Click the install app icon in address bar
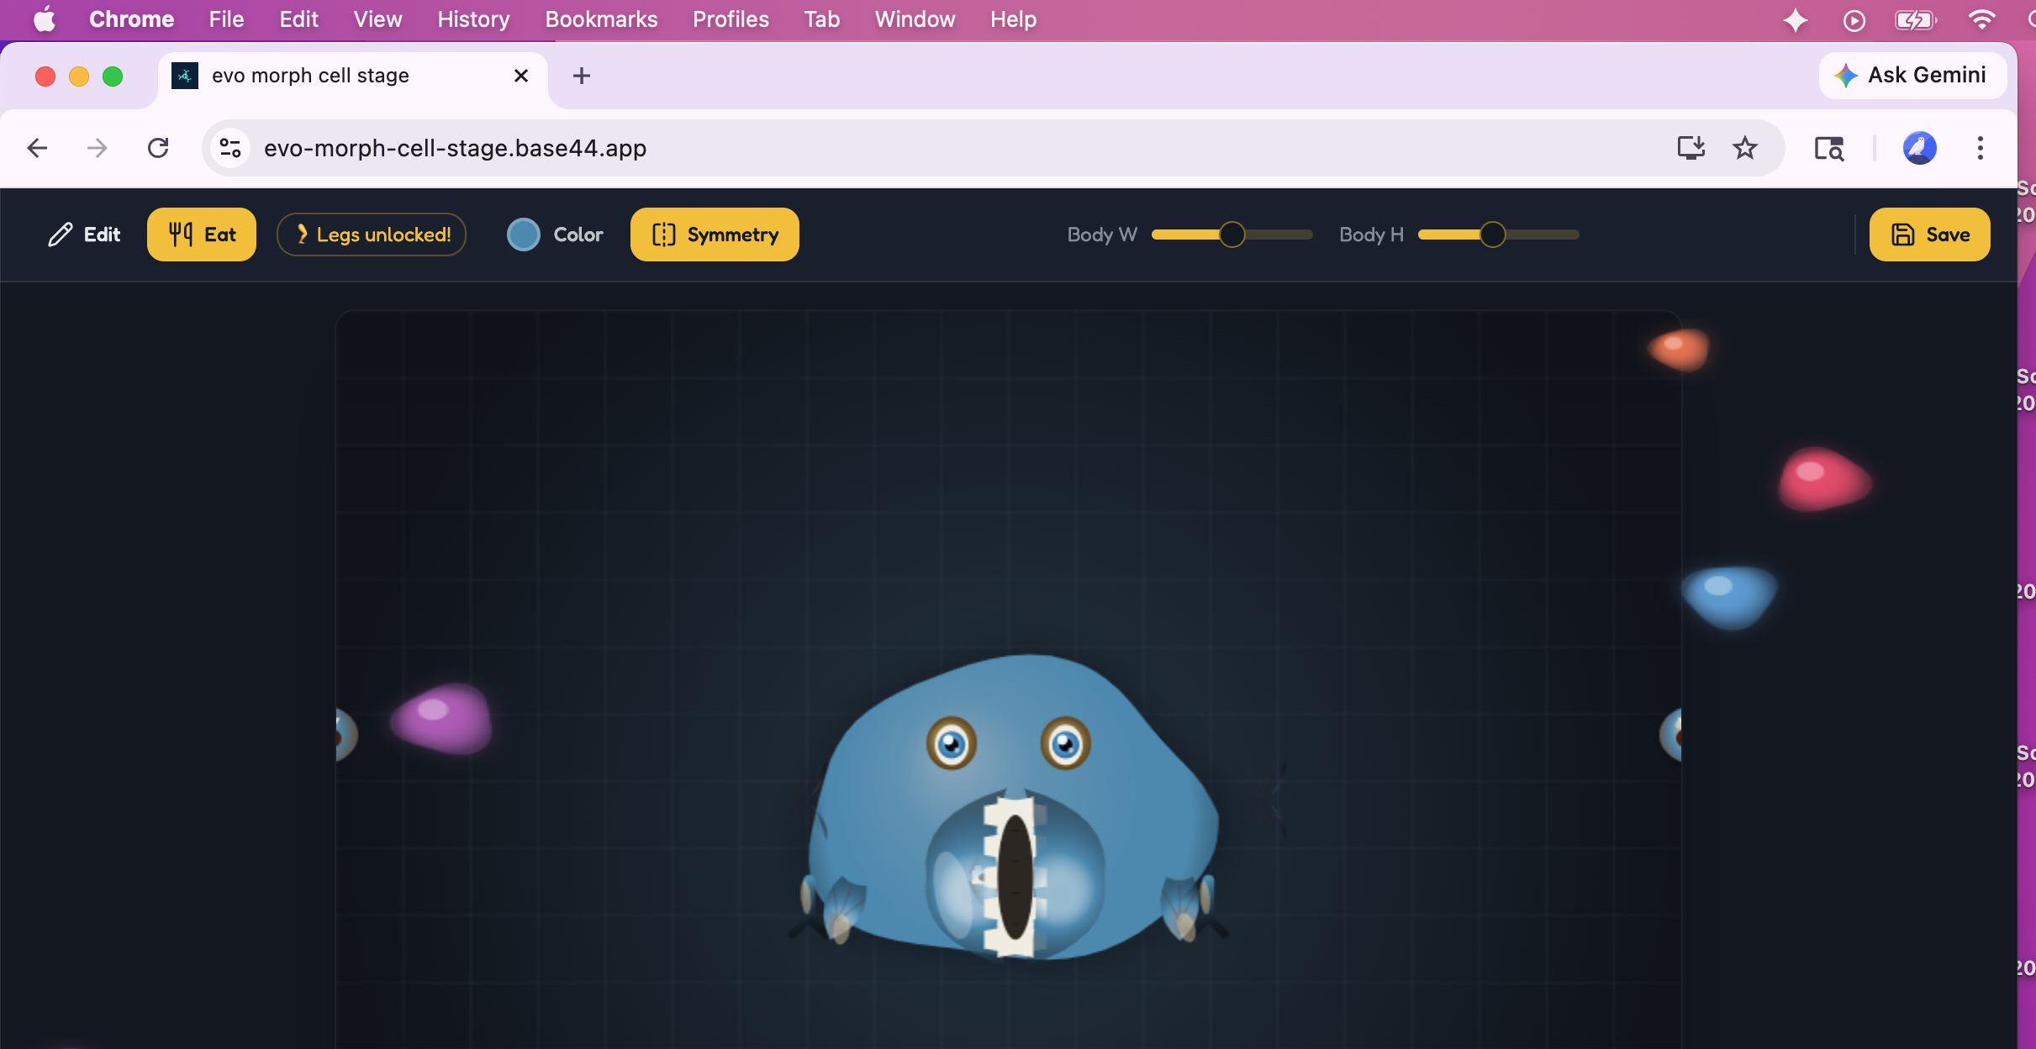2036x1049 pixels. (x=1691, y=148)
